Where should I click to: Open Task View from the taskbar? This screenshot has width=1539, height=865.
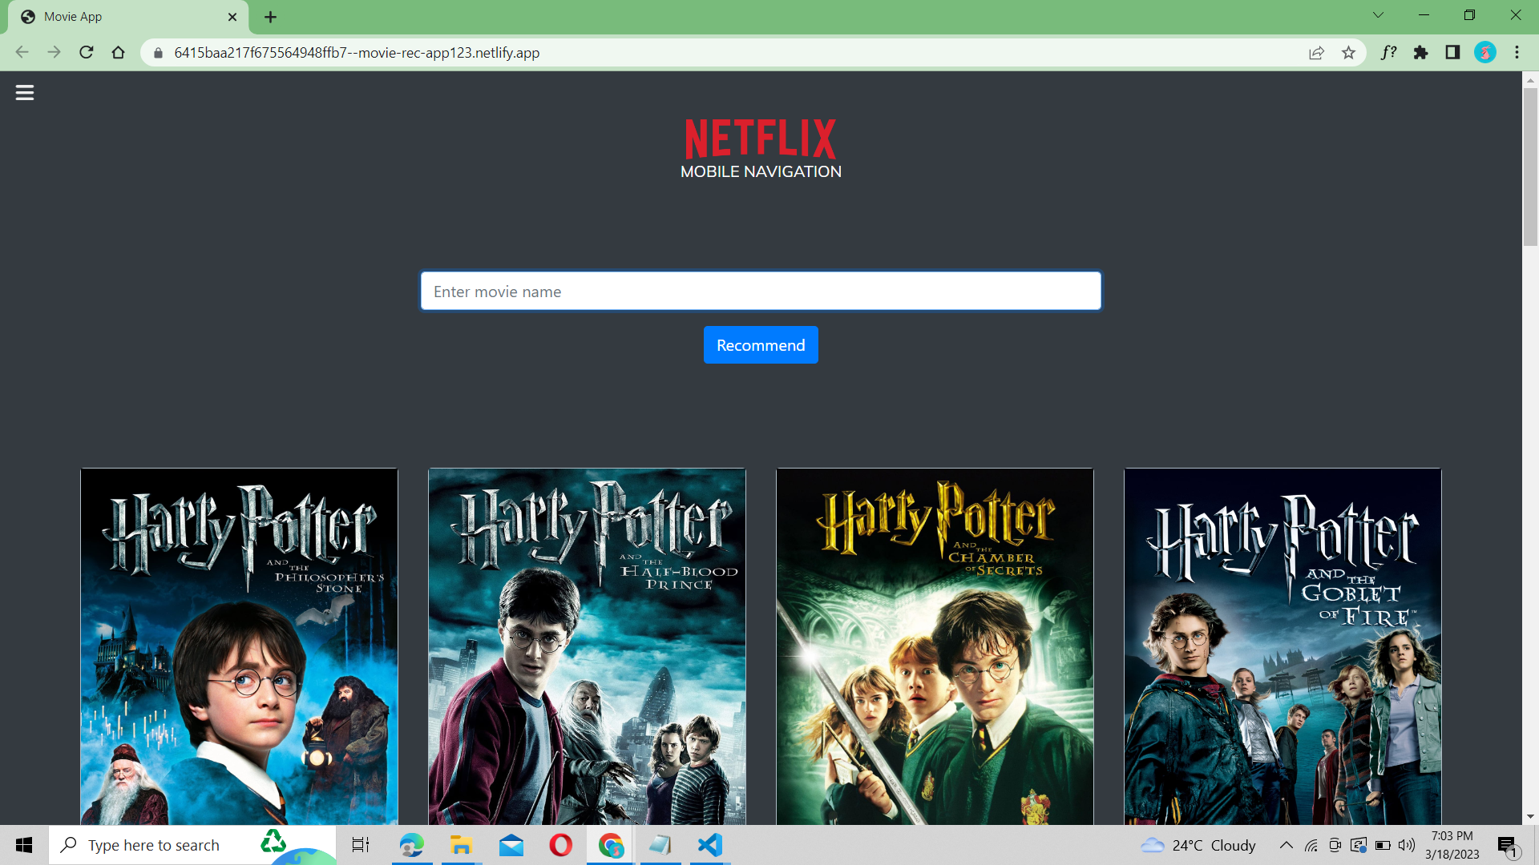[x=361, y=844]
